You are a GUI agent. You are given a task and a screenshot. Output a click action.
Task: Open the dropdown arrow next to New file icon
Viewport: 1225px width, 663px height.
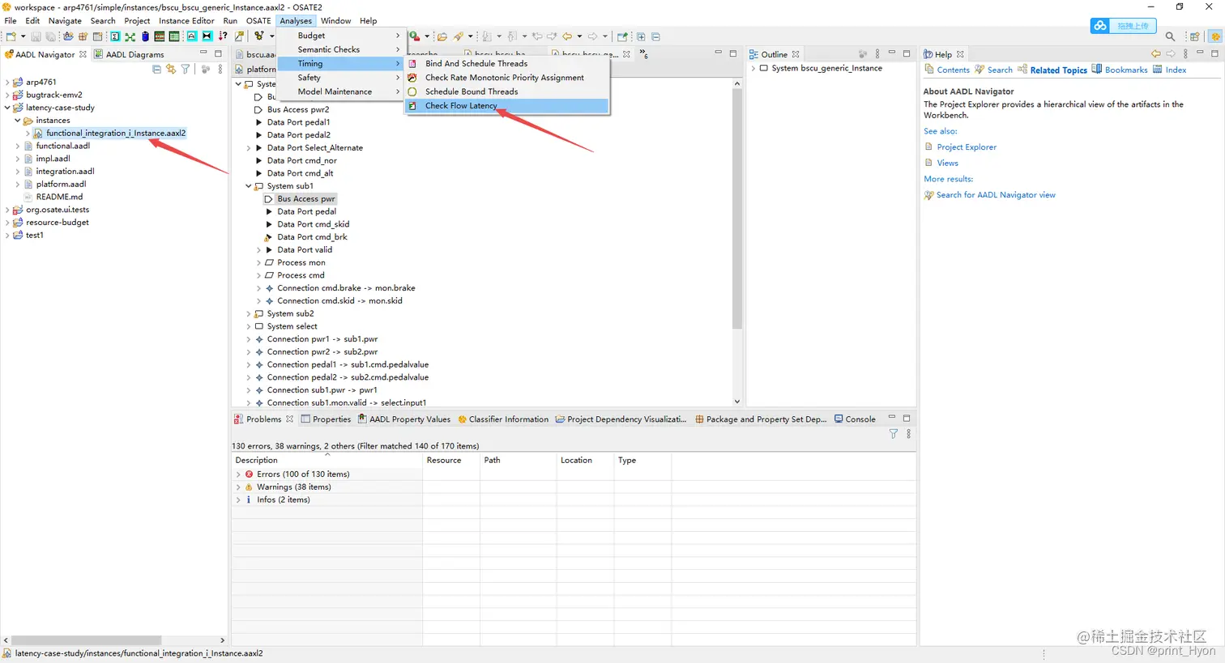point(23,36)
